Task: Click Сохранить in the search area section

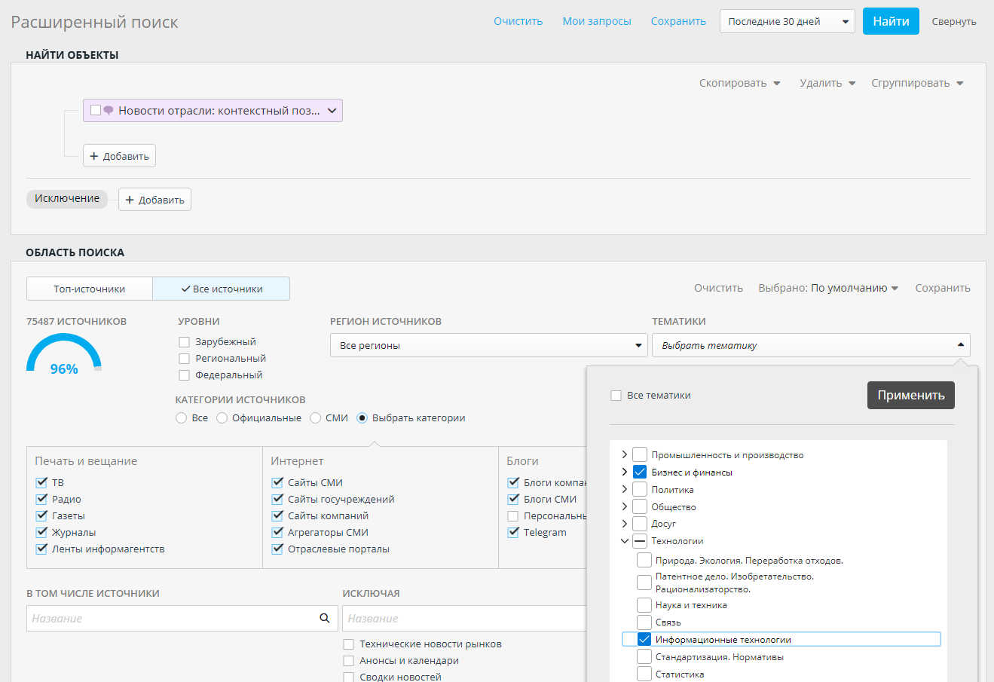Action: 943,288
